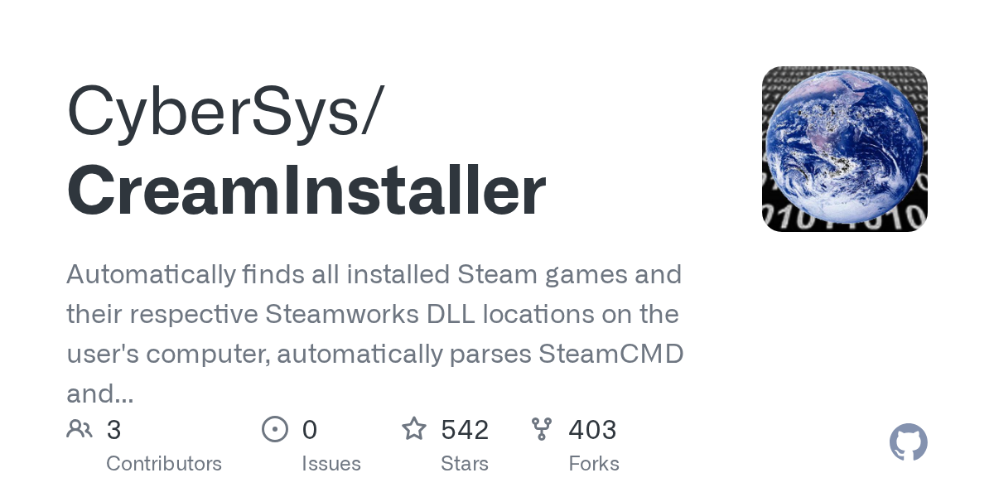Click the 0 issues count
Screen dimensions: 994x497
(310, 430)
